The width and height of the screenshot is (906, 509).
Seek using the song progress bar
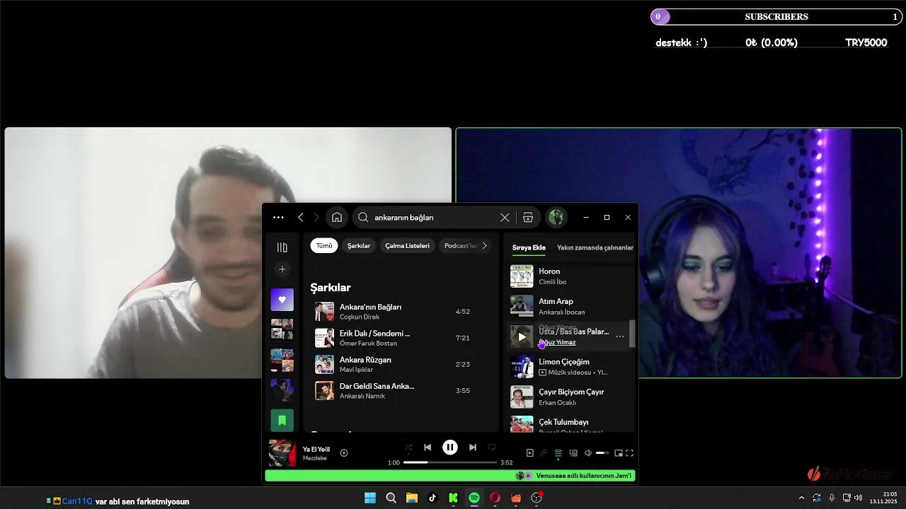tap(450, 462)
